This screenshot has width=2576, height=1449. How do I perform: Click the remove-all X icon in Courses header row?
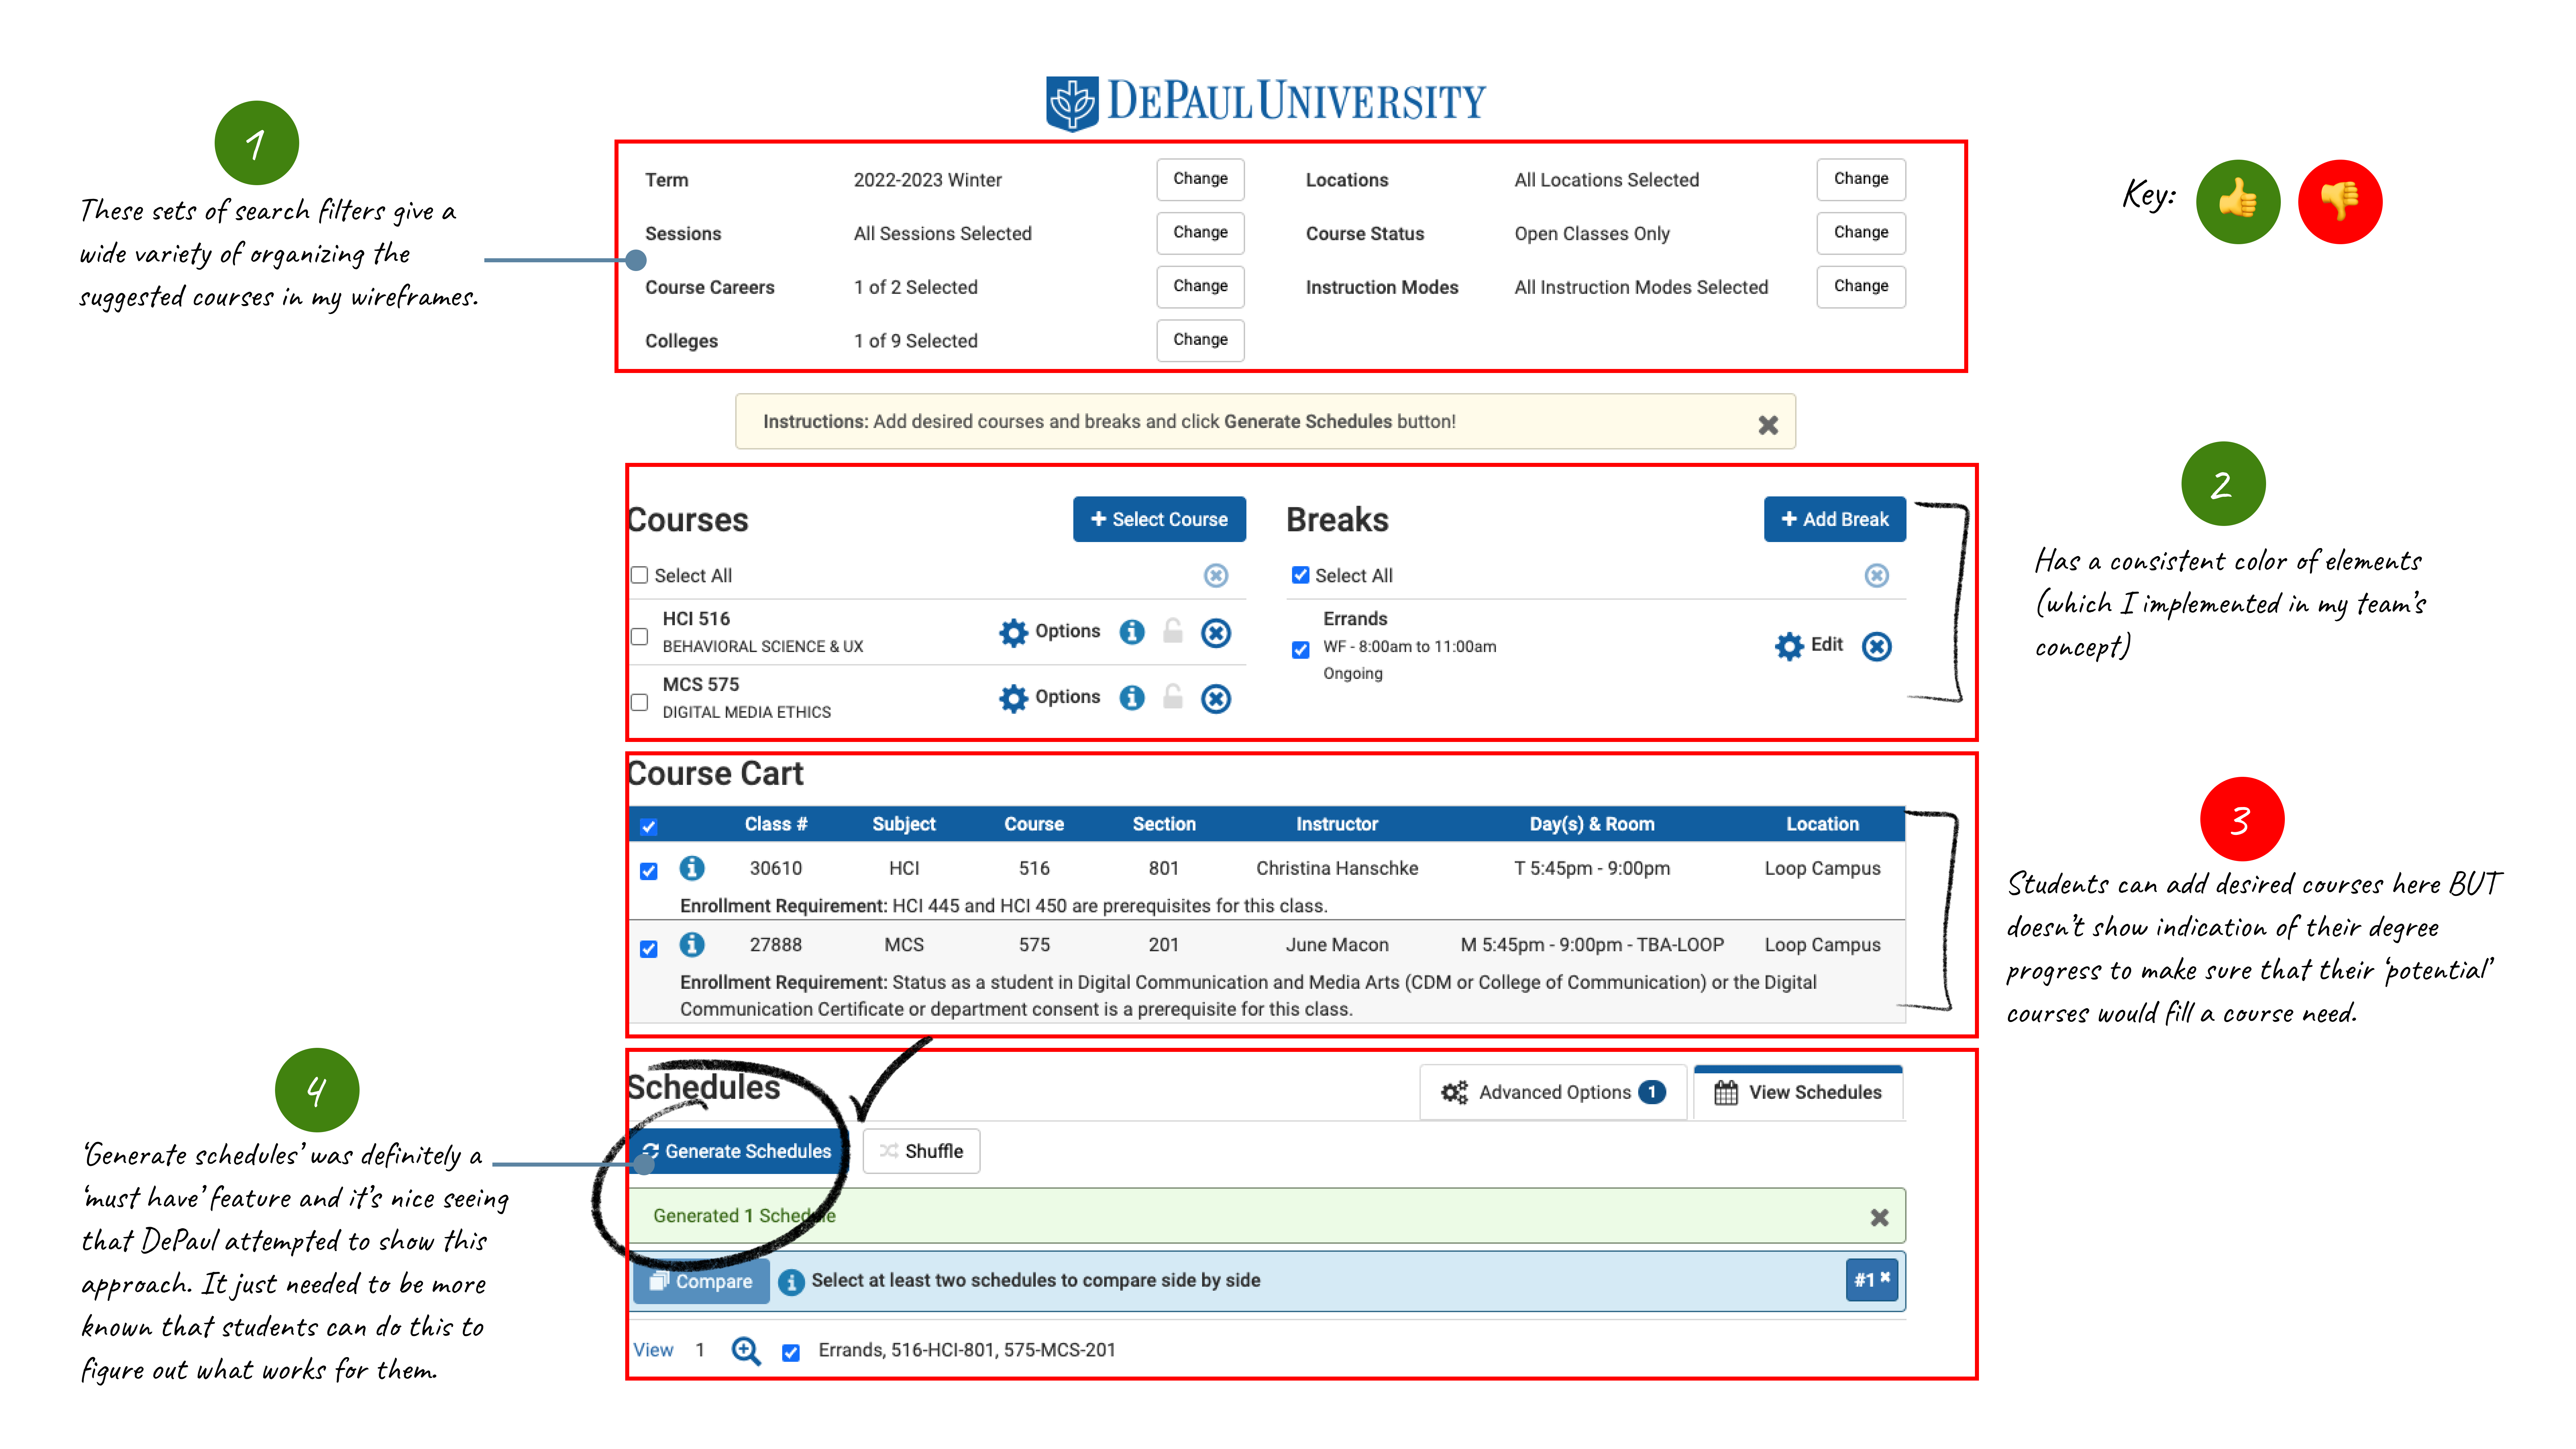pyautogui.click(x=1216, y=576)
